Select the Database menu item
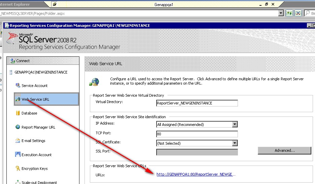The image size is (315, 184). point(29,113)
